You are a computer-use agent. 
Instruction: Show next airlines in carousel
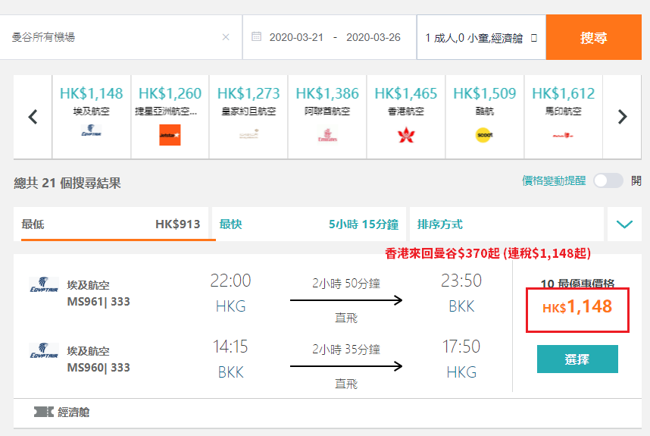(622, 117)
